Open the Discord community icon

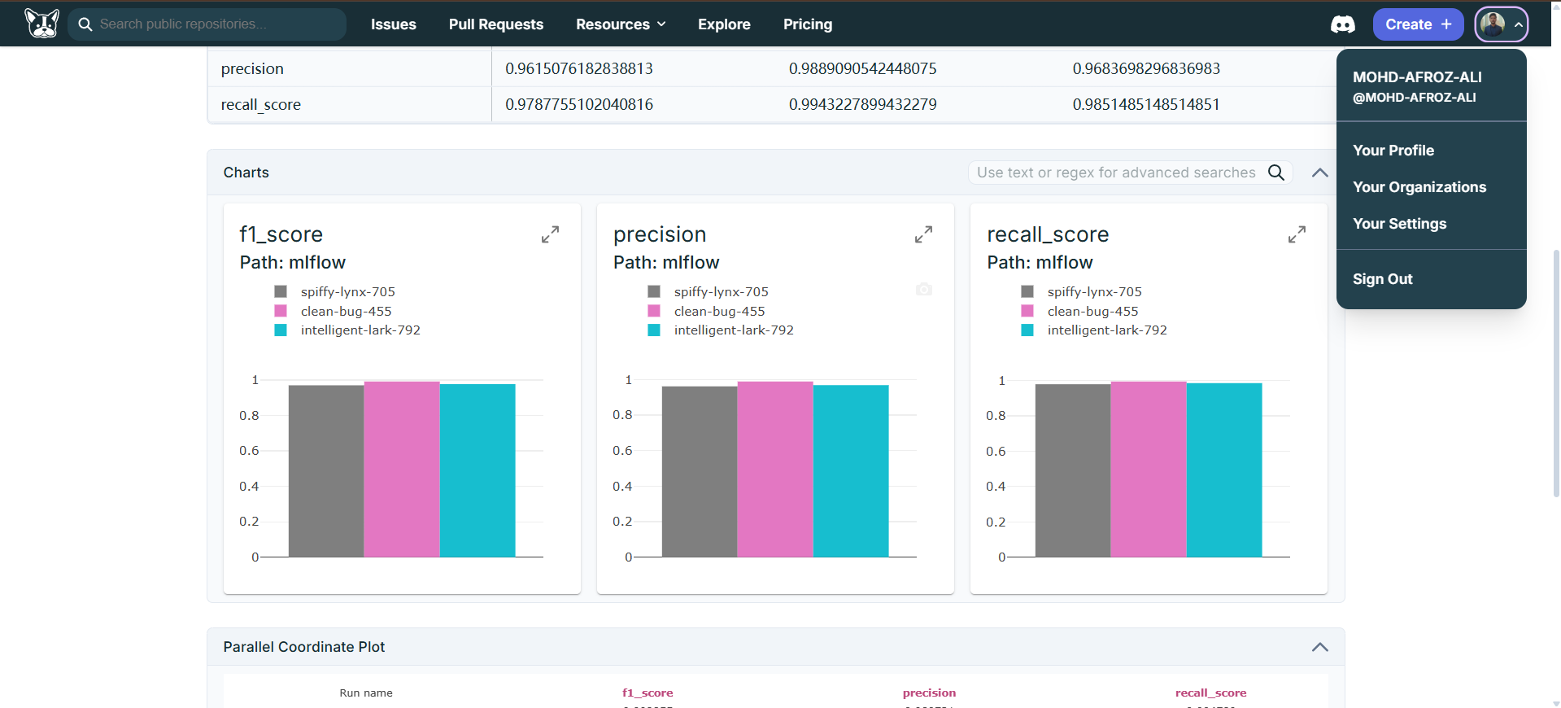[1342, 24]
